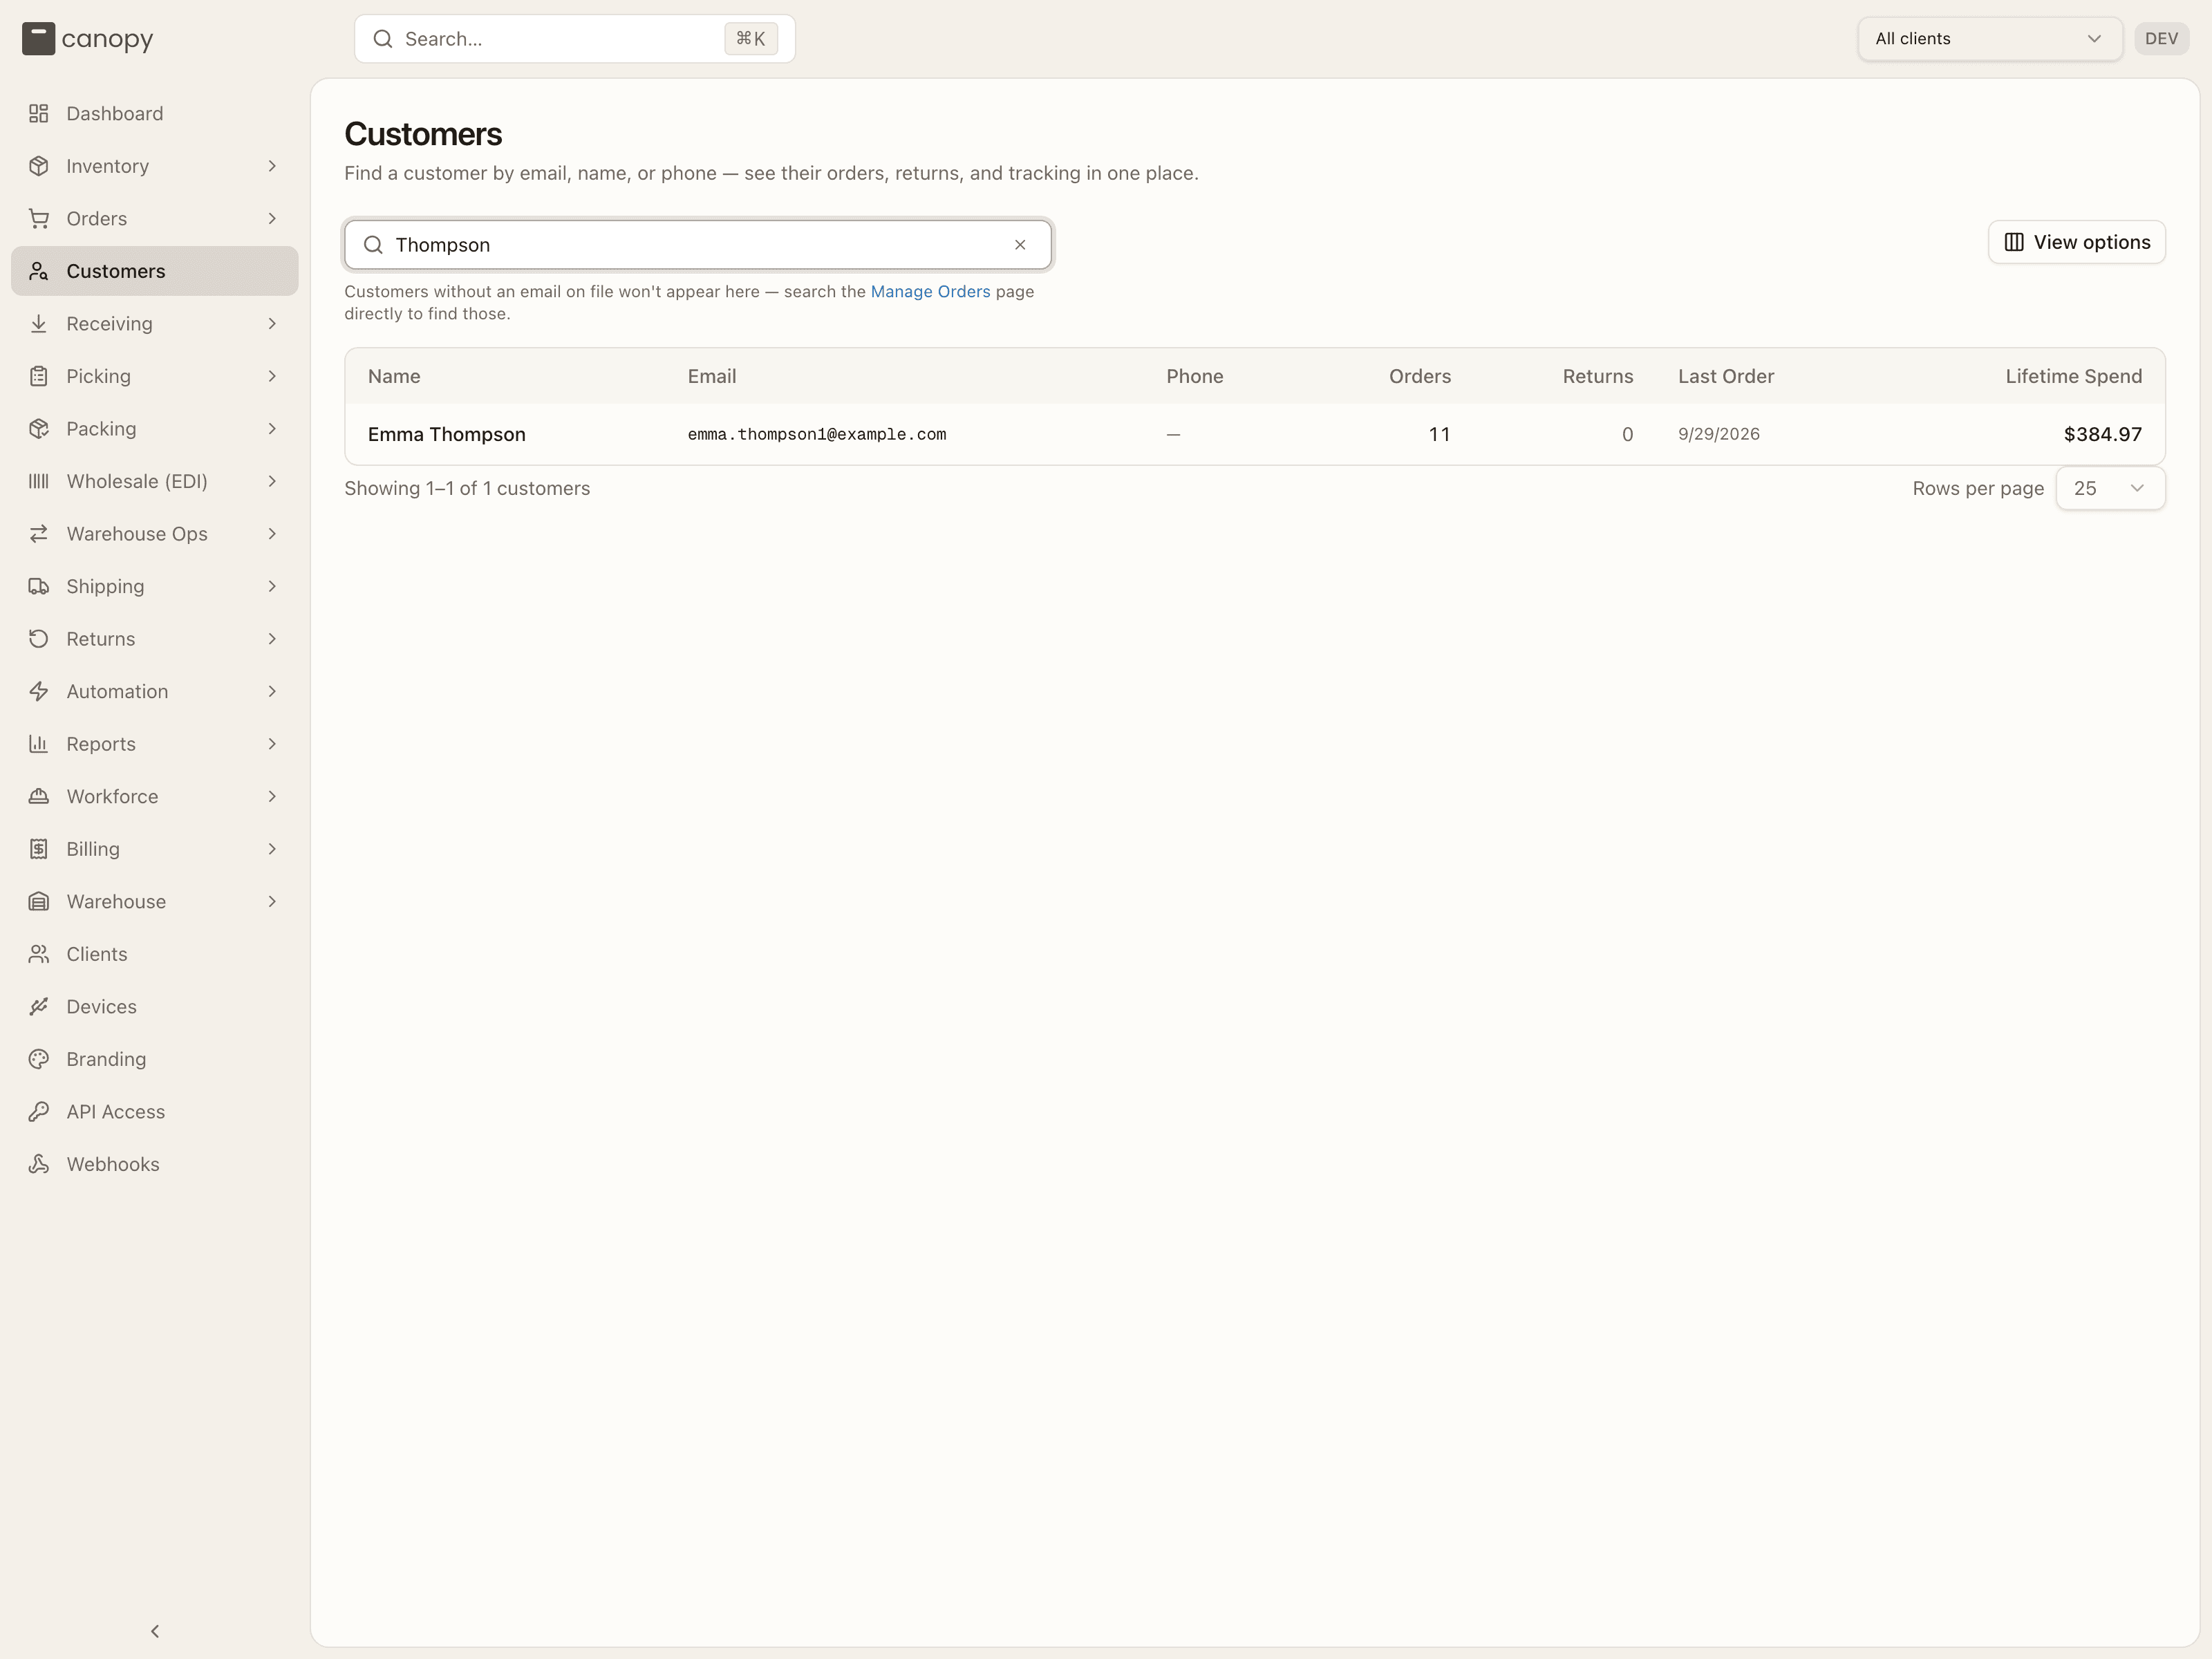The height and width of the screenshot is (1659, 2212).
Task: Click the Workforce hard hat icon
Action: coord(39,796)
